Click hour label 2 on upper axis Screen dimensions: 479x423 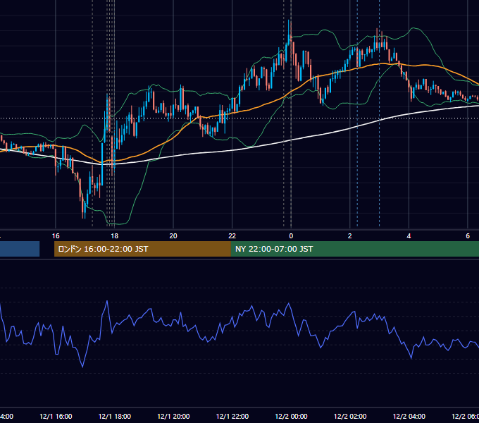tap(350, 236)
